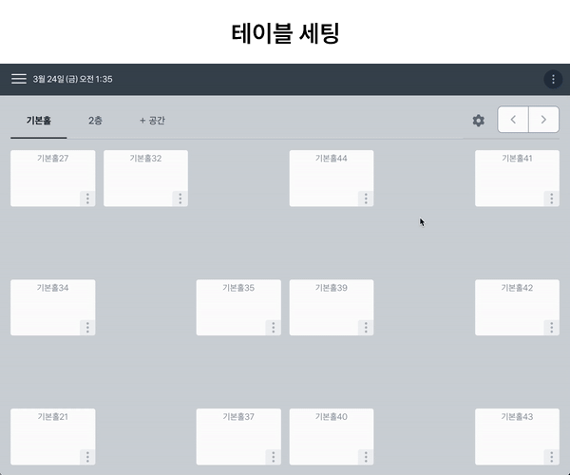Switch to the 기본홀 tab

click(x=39, y=121)
